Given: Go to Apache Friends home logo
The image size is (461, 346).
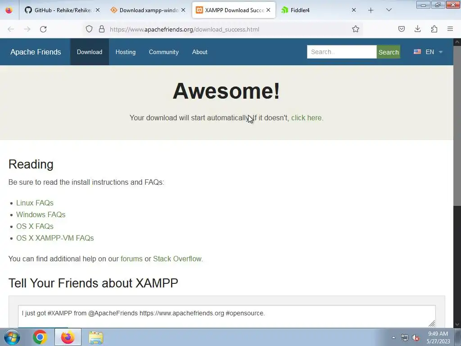Looking at the screenshot, I should 36,52.
